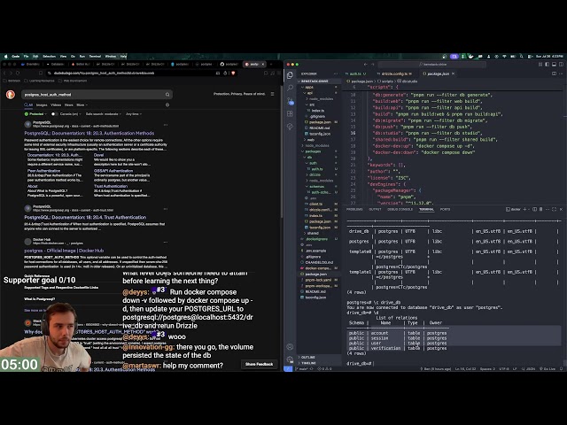This screenshot has width=567, height=425.
Task: Open DuckDuckGo search settings gear
Action: click(x=167, y=104)
